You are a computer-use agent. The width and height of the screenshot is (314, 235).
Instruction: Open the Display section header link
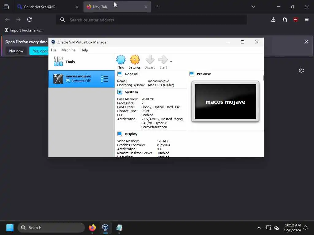131,134
